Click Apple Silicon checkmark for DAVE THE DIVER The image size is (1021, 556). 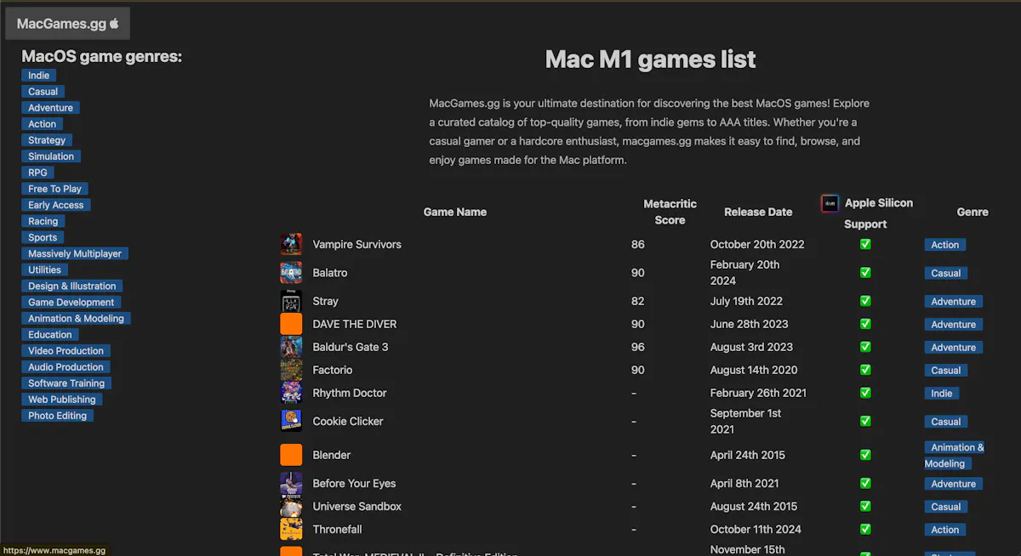865,324
